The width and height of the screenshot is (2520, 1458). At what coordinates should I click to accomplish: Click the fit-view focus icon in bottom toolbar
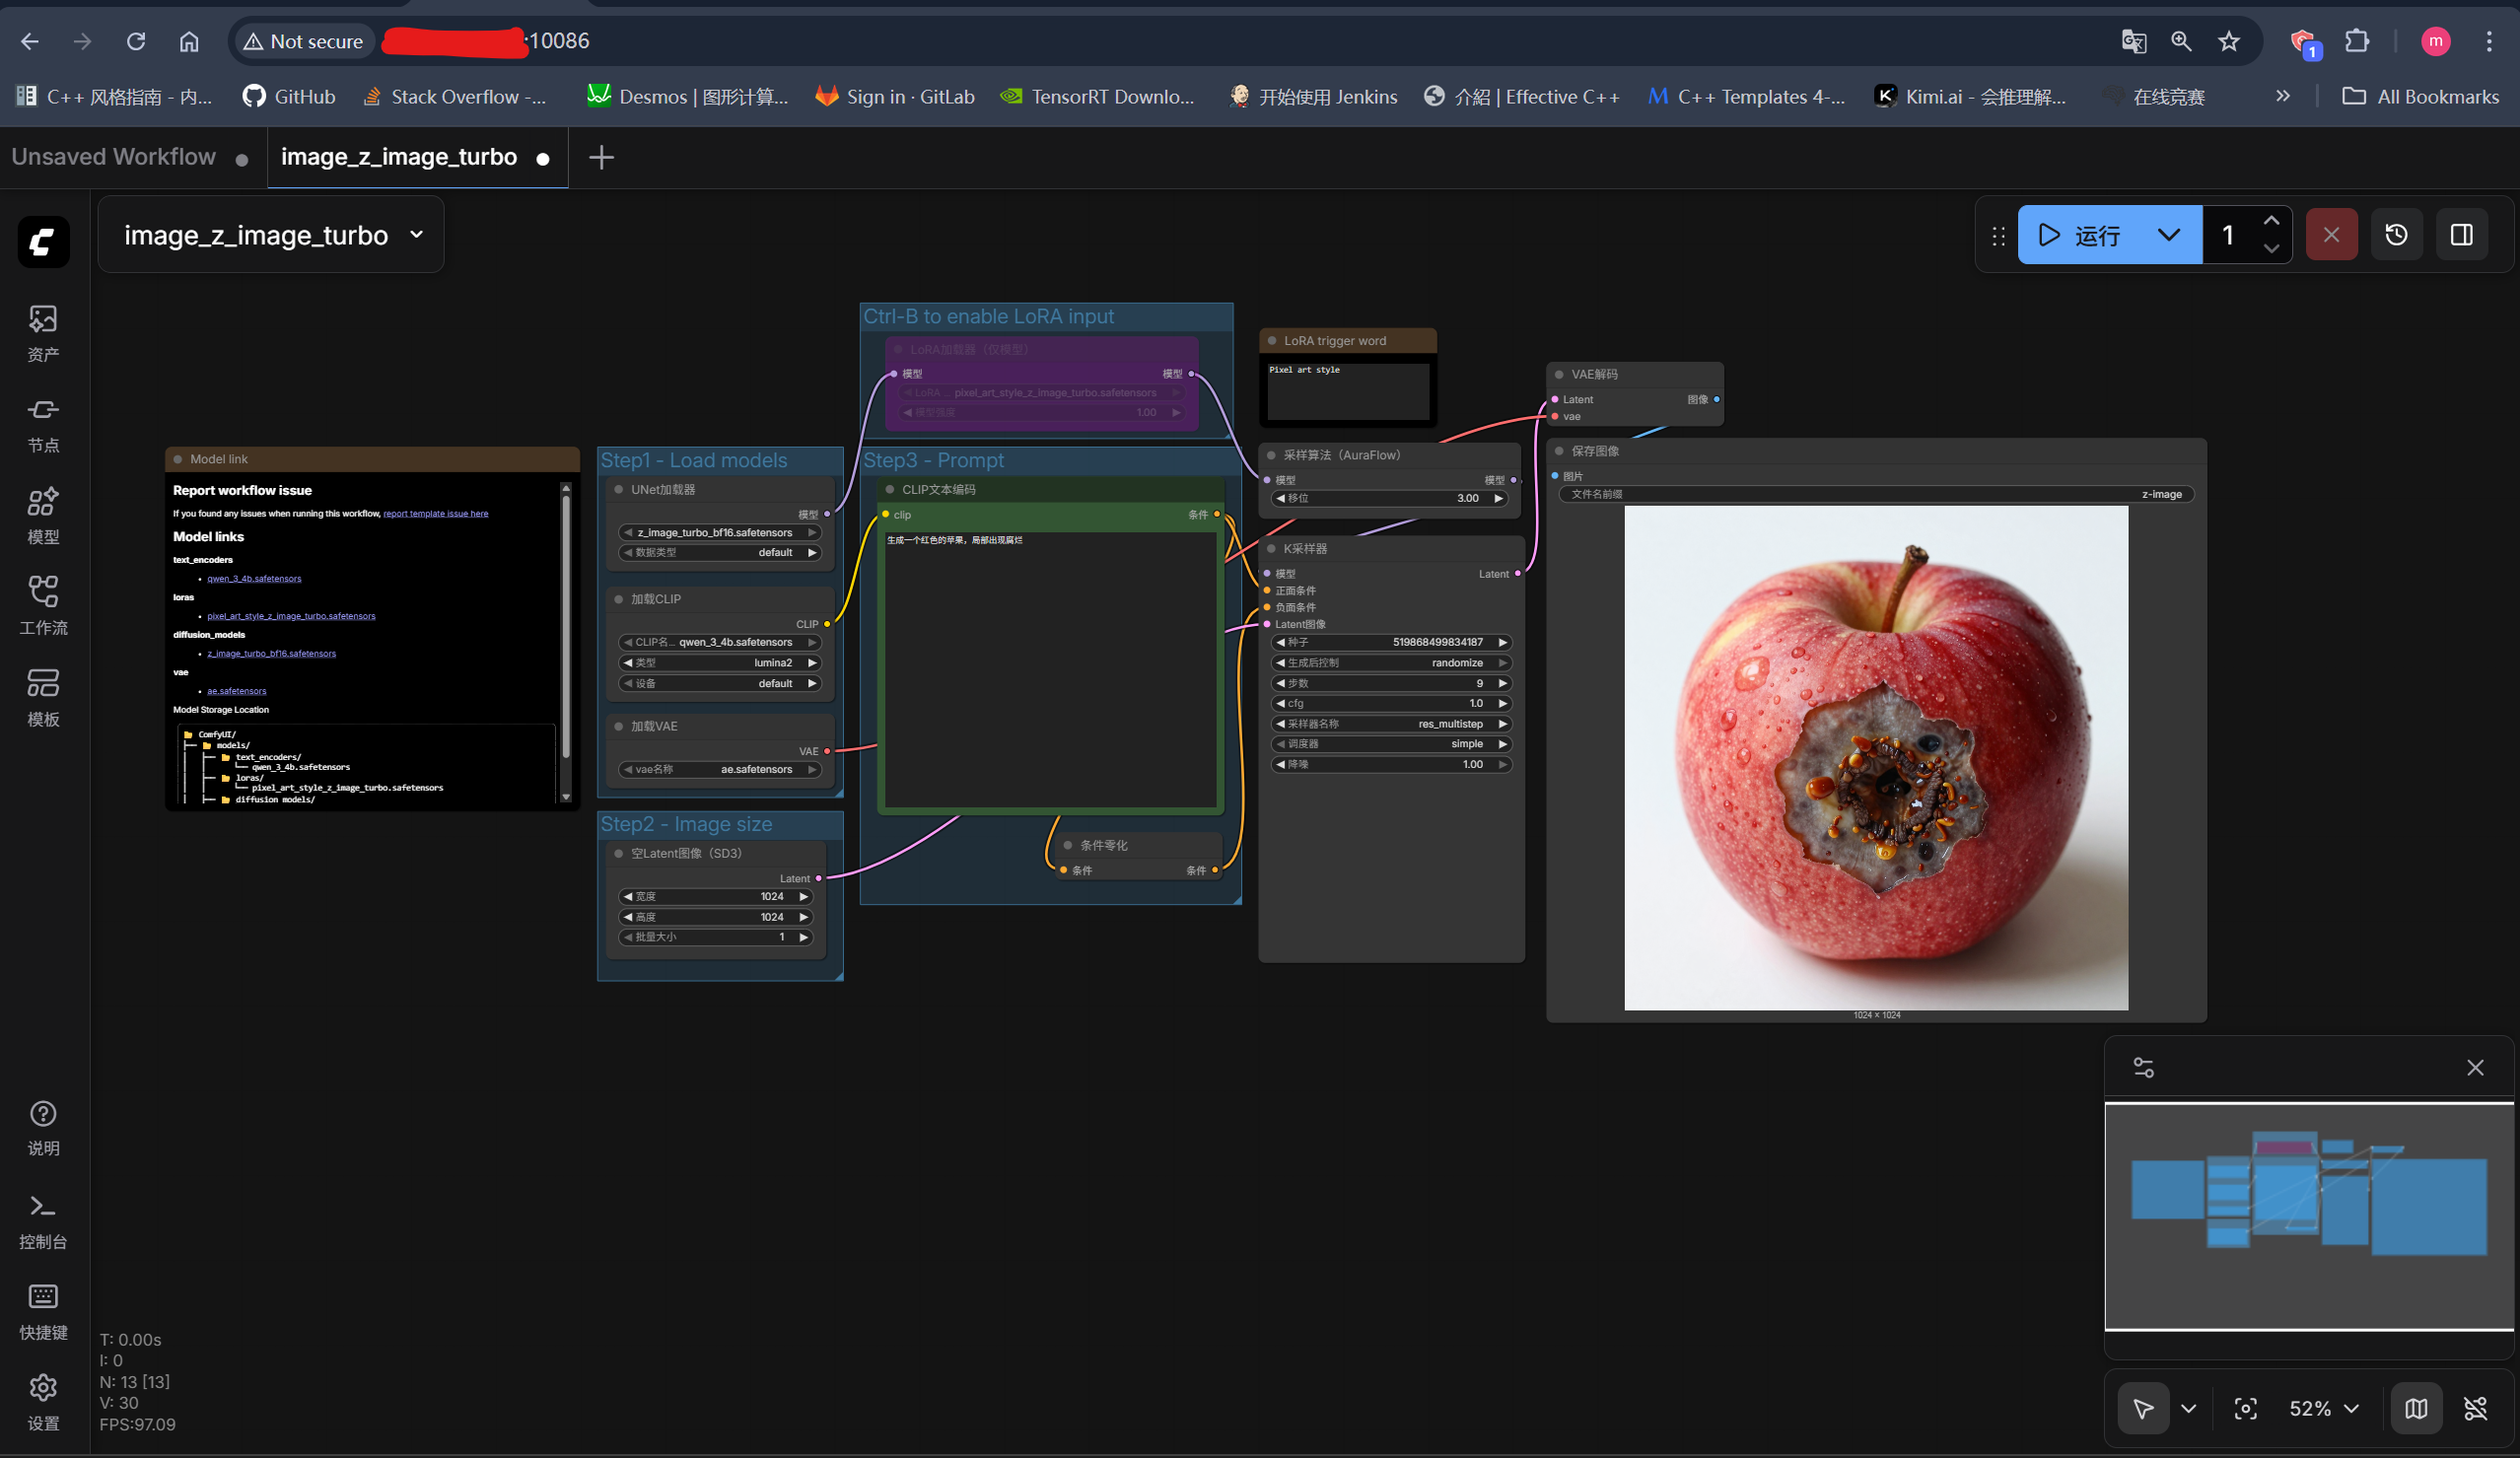click(x=2245, y=1409)
